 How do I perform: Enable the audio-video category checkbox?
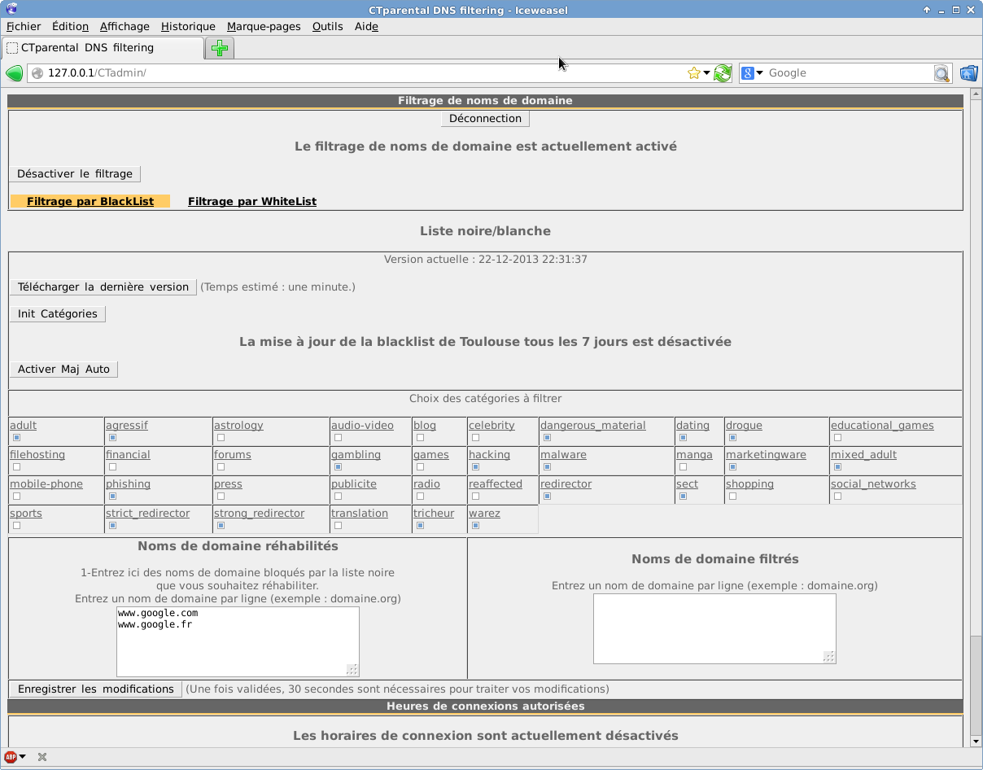click(338, 438)
